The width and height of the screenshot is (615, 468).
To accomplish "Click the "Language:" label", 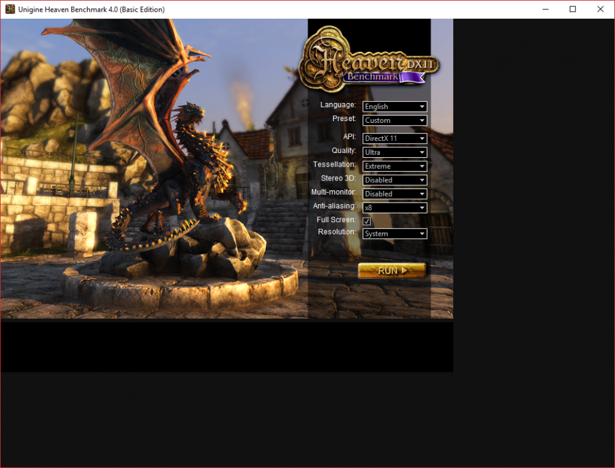I will pos(338,105).
